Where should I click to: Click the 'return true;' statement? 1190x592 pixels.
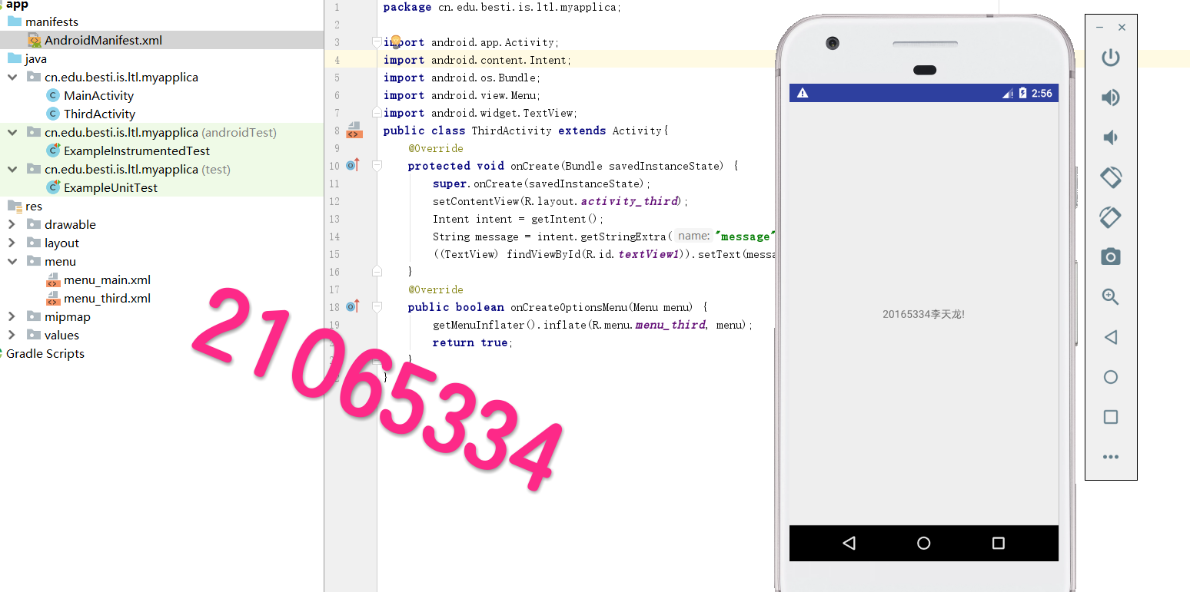(470, 342)
